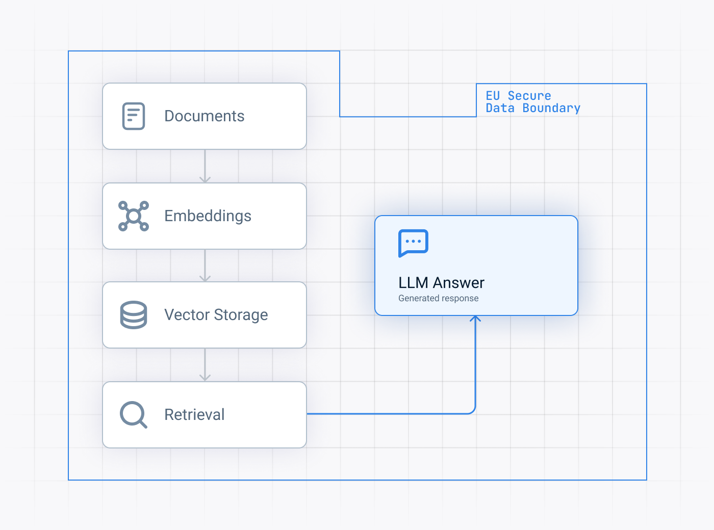Click the Documents file icon
The height and width of the screenshot is (530, 714).
pos(133,116)
